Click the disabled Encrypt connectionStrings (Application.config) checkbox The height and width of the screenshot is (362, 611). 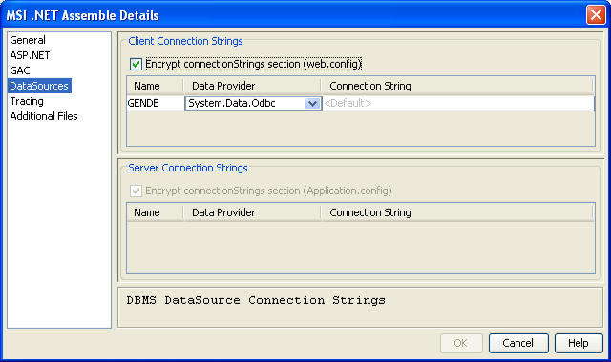click(136, 191)
